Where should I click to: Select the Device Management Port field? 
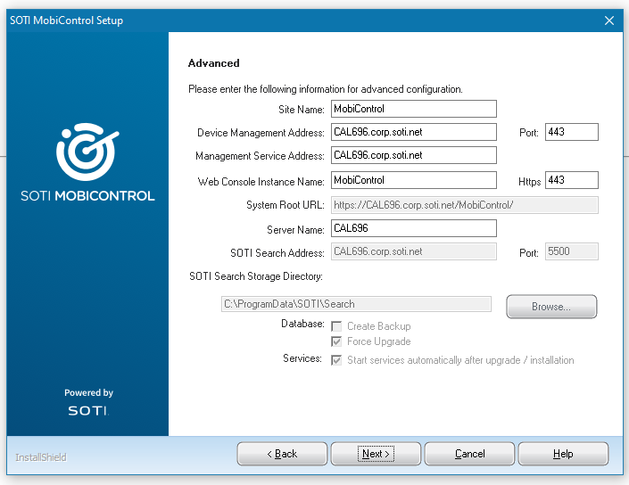(x=571, y=132)
